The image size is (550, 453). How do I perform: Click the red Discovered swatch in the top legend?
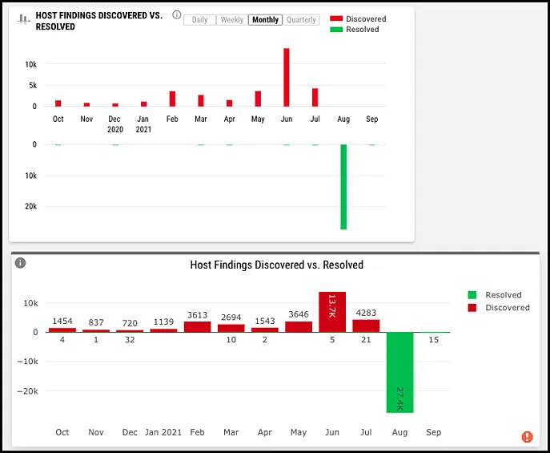tap(336, 18)
